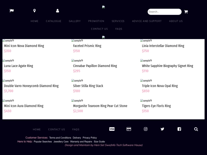Open the Promotion menu item
Image resolution: width=207 pixels, height=155 pixels.
tap(96, 21)
